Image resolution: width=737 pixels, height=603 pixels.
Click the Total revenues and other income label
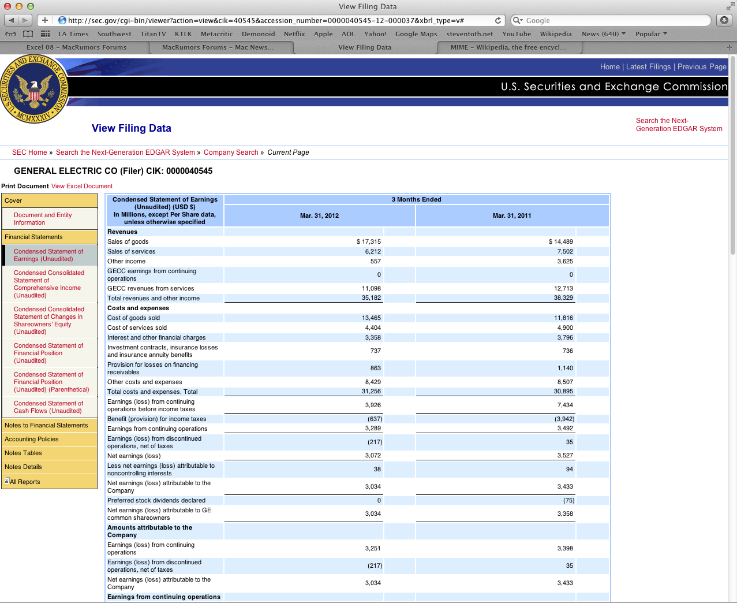click(x=154, y=298)
